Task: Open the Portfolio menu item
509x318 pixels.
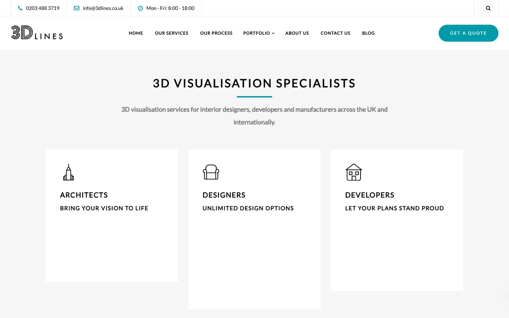Action: (x=256, y=33)
